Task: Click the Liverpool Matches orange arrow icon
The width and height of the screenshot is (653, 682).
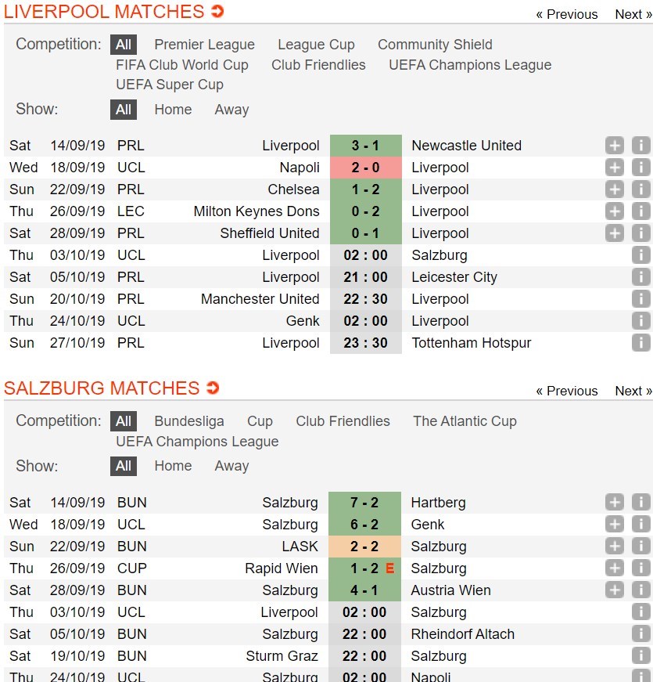Action: pyautogui.click(x=217, y=11)
